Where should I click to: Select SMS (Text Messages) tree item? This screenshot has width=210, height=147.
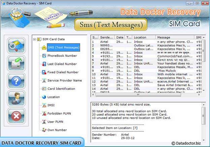[x=64, y=47]
